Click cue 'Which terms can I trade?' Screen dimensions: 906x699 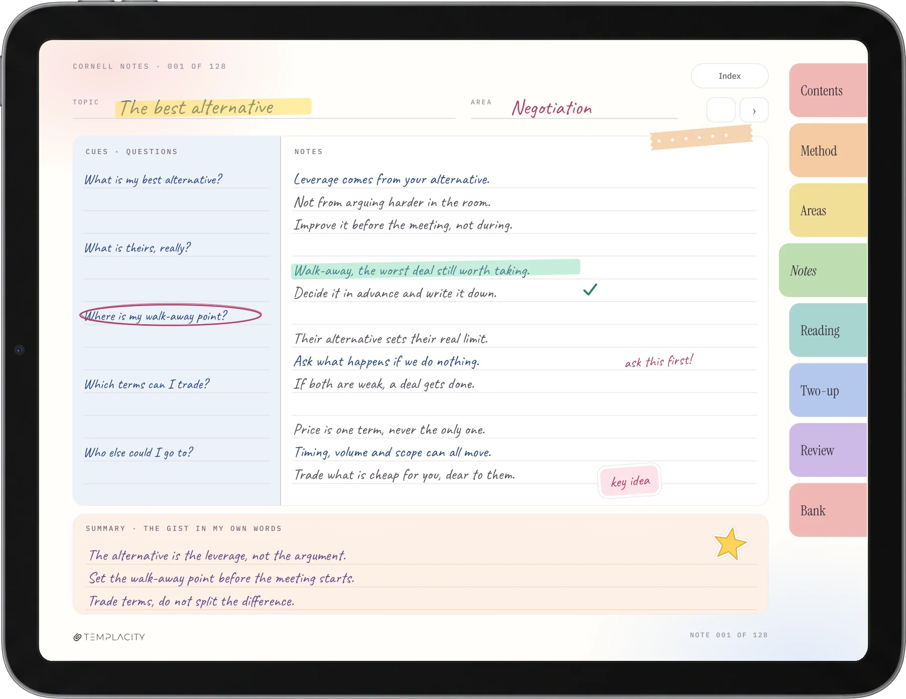(147, 384)
